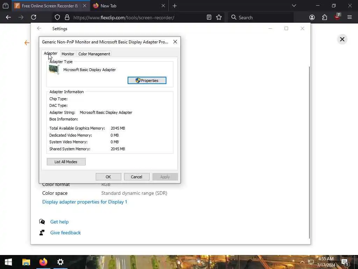The height and width of the screenshot is (269, 358).
Task: Click the display adapter card icon
Action: 54,69
